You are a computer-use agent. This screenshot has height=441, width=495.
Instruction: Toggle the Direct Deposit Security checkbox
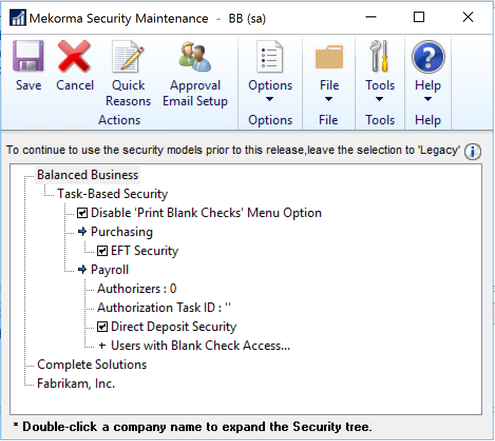point(102,327)
